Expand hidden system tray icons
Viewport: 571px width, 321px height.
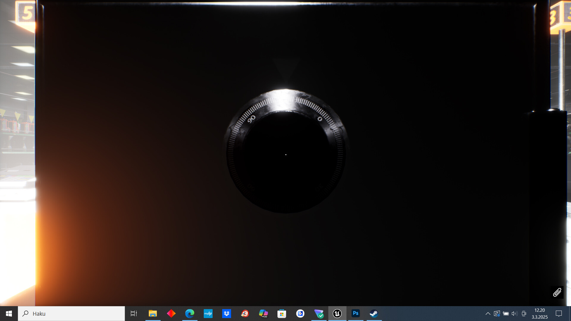click(x=488, y=313)
